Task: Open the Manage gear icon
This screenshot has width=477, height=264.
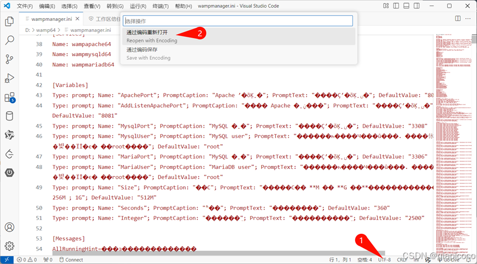Action: tap(9, 246)
